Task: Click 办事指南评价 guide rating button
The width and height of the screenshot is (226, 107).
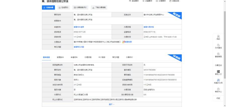Action: pyautogui.click(x=80, y=8)
